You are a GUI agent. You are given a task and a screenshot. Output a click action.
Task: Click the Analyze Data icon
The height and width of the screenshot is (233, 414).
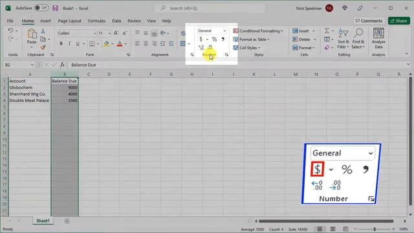coord(378,39)
